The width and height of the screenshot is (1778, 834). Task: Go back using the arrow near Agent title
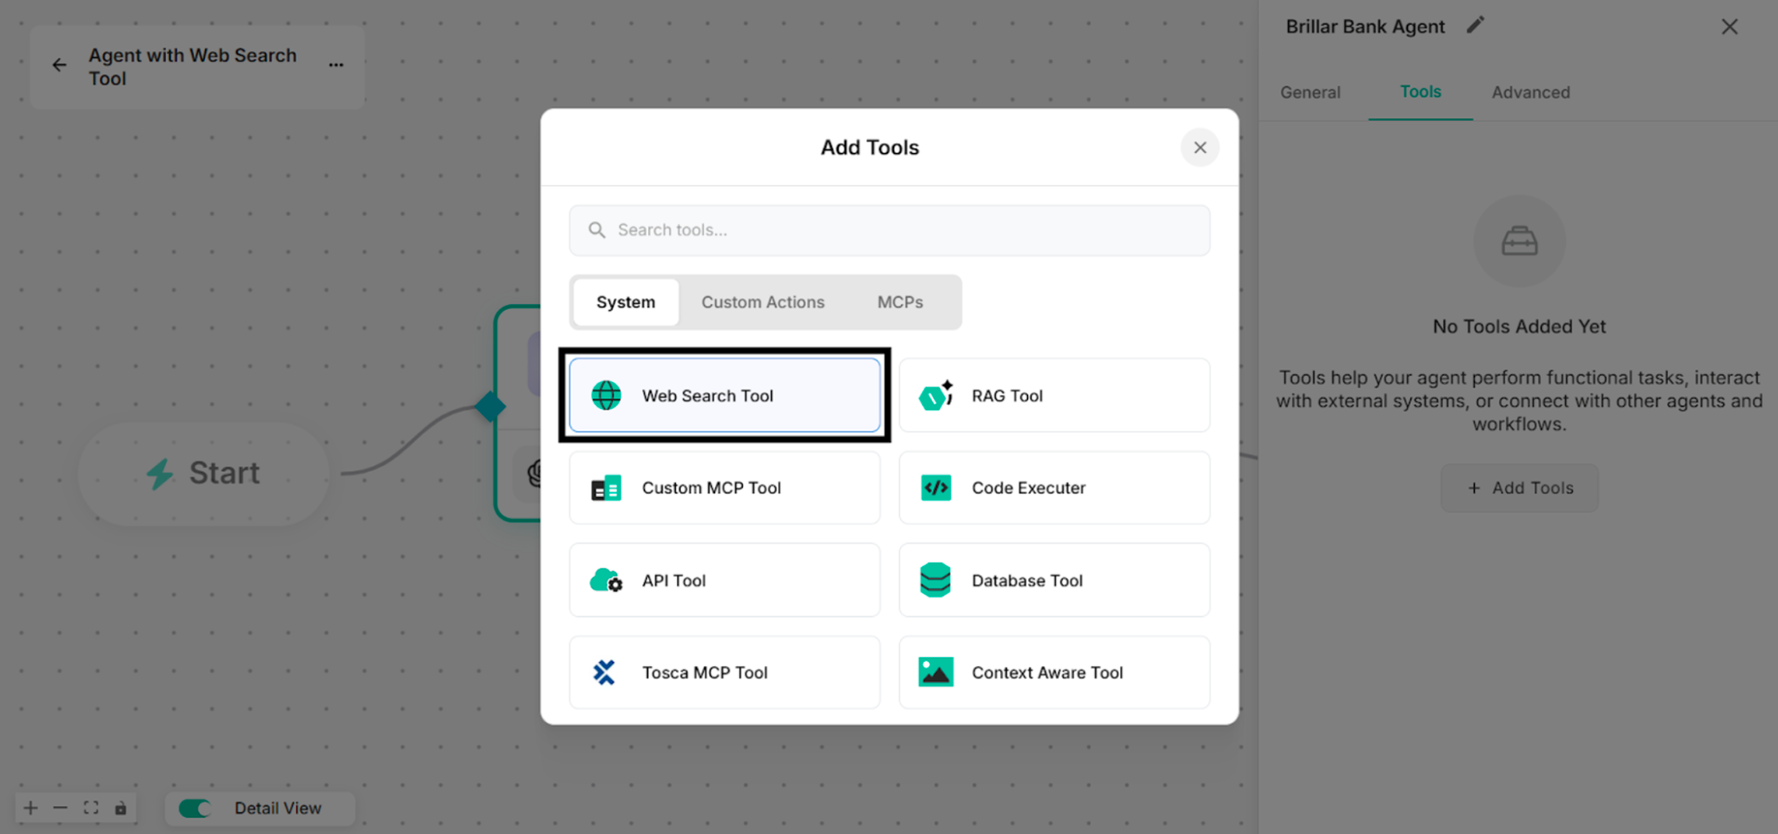[x=60, y=65]
